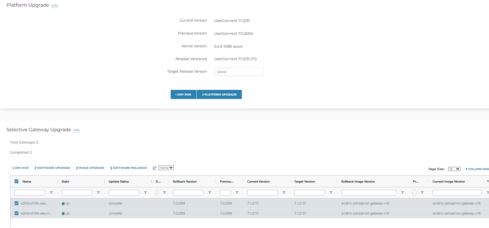
Task: Open filter icon for the D... column
Action: (164, 193)
